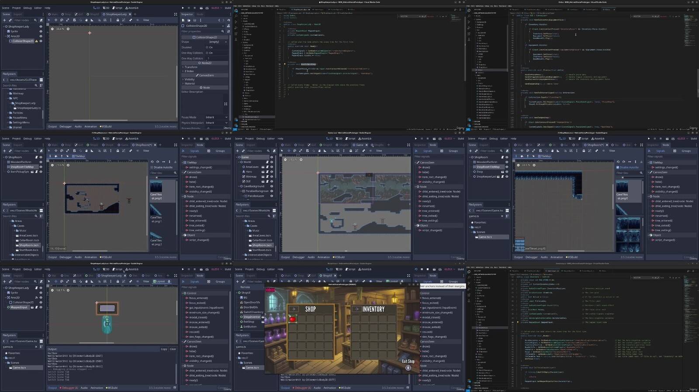Select the SwitchInventory audio node
This screenshot has width=699, height=392.
click(x=253, y=312)
